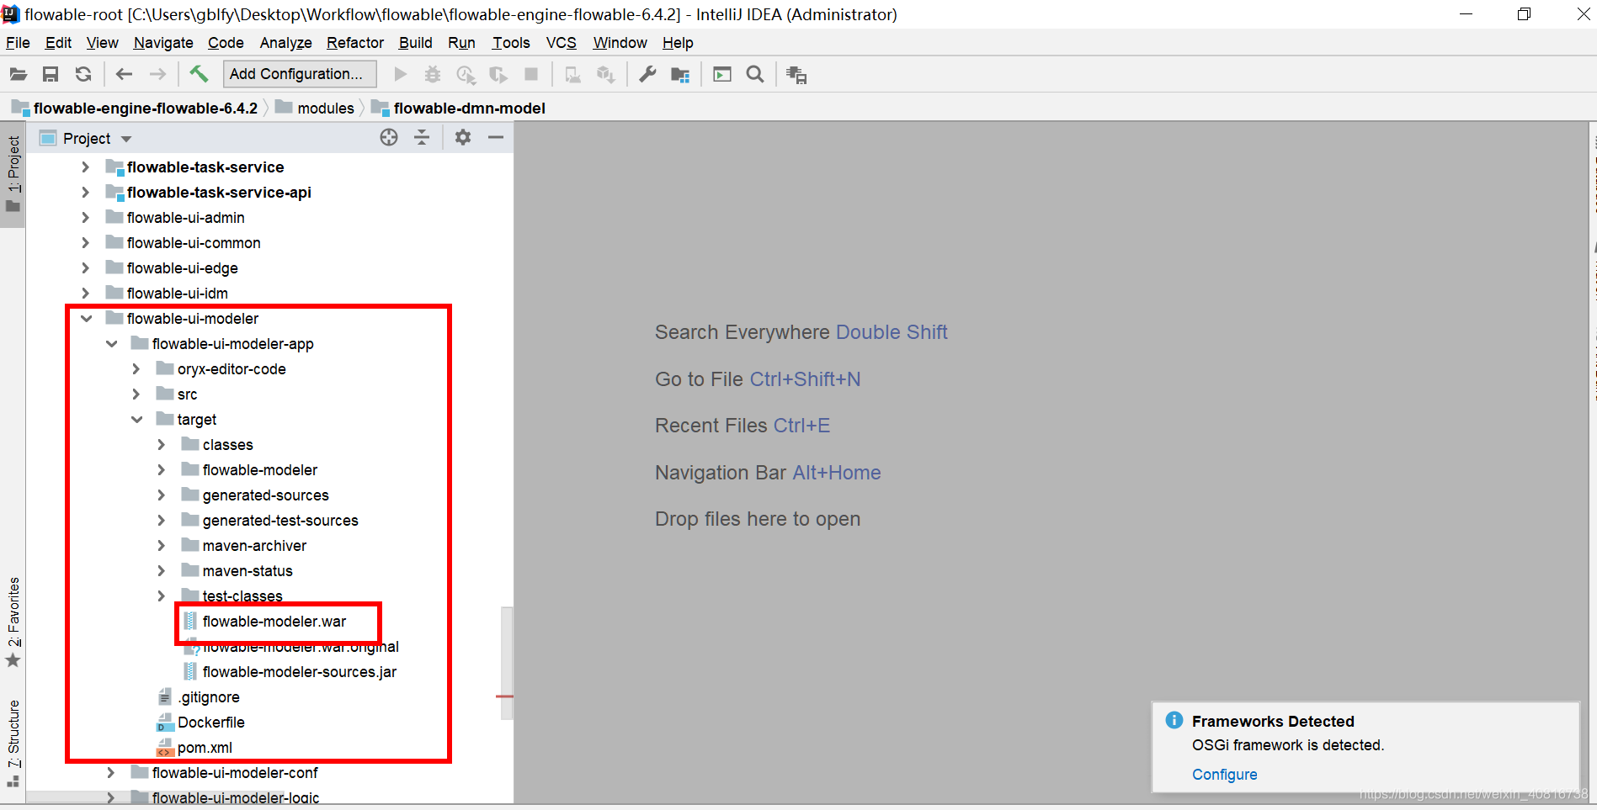Open the Tools menu
This screenshot has width=1597, height=810.
(511, 43)
